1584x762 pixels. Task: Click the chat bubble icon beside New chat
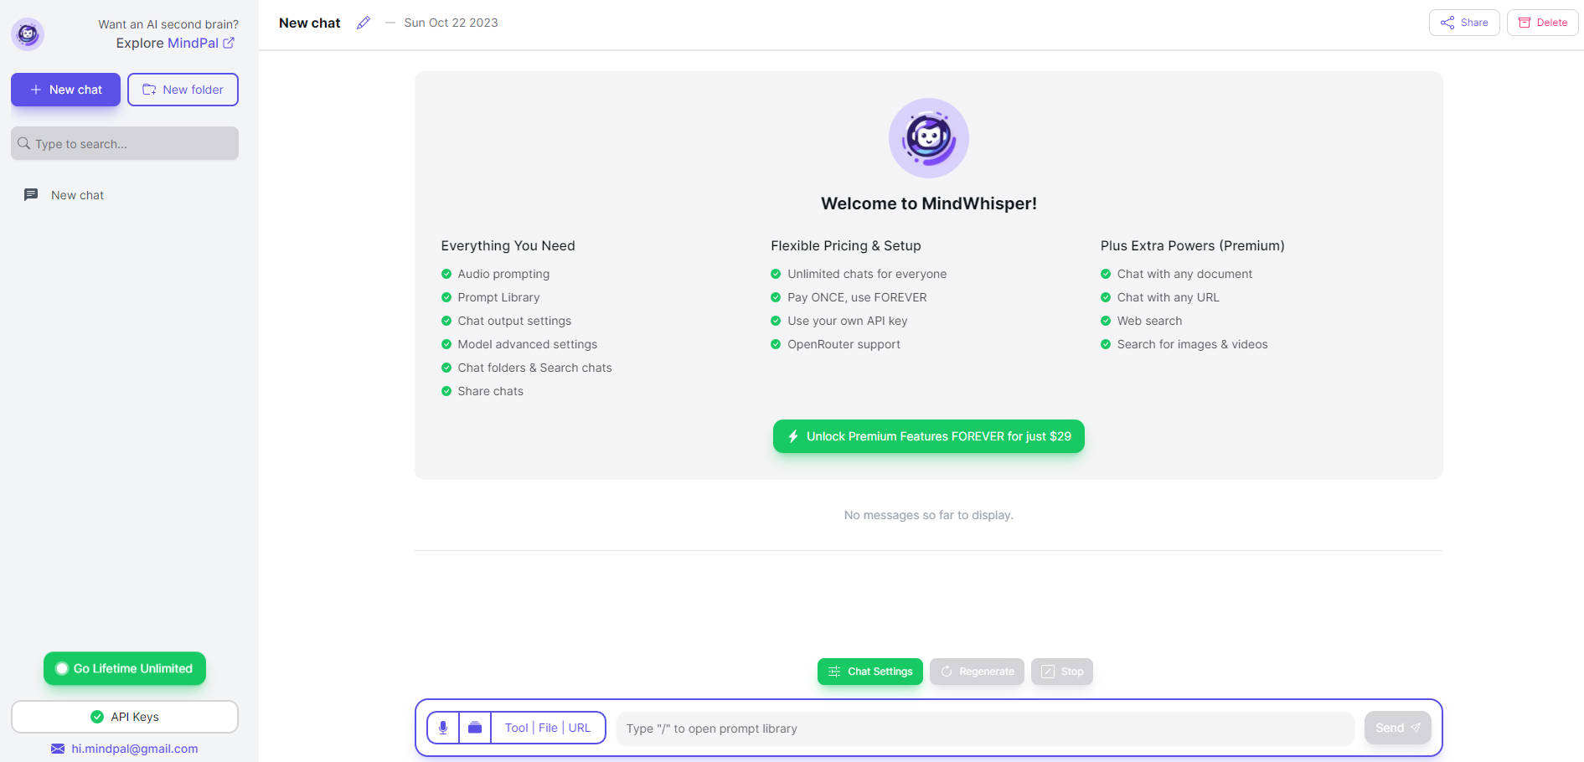point(31,195)
